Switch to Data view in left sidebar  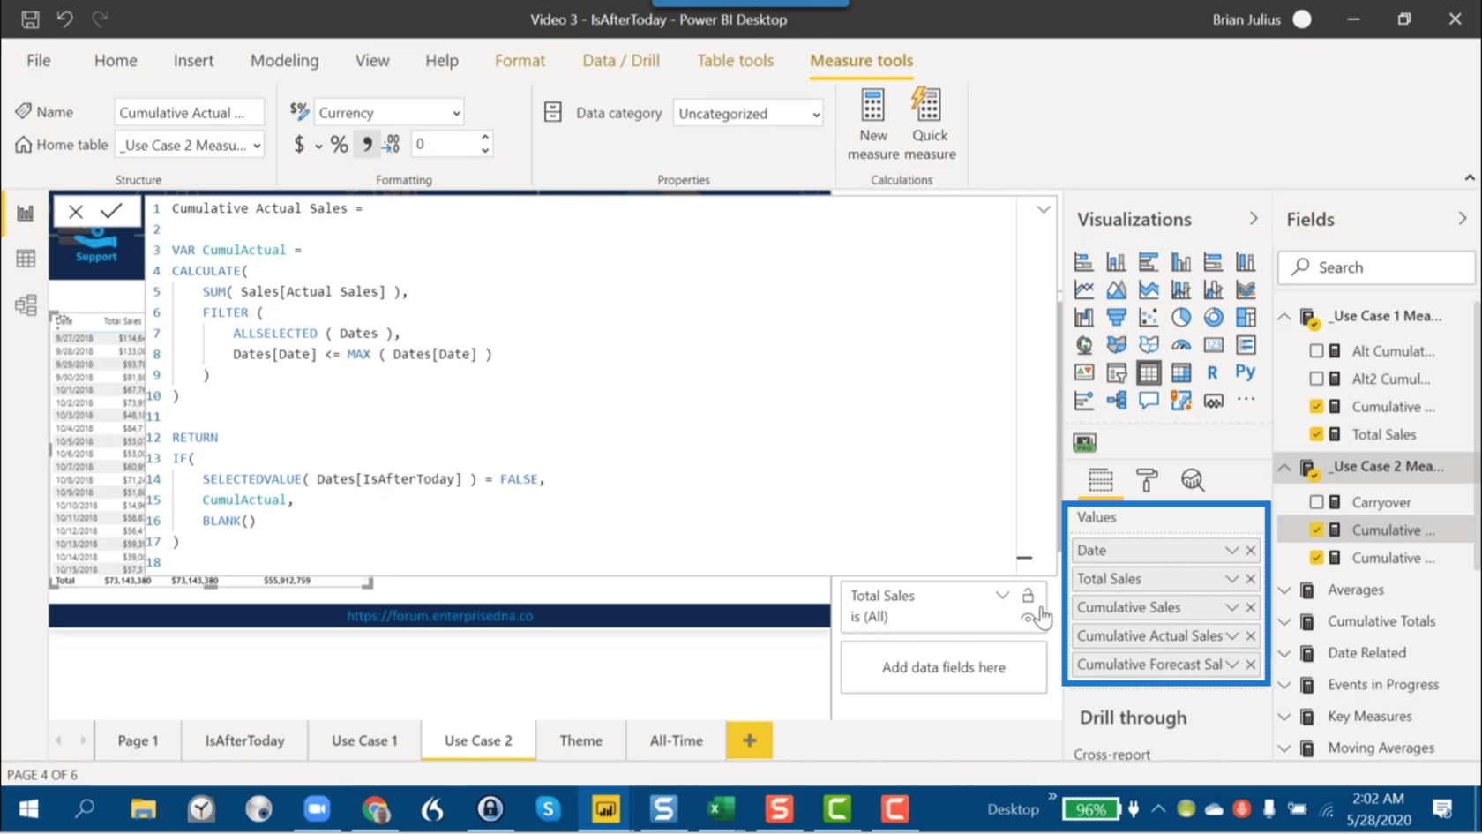tap(26, 259)
